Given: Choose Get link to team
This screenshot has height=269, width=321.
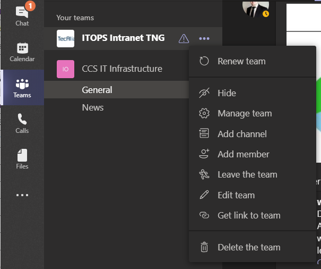Looking at the screenshot, I should pos(249,215).
